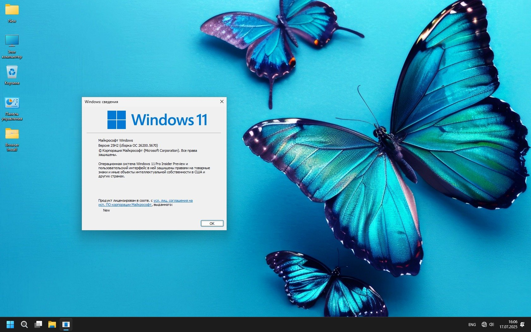Click the network globe tray icon

pos(484,324)
